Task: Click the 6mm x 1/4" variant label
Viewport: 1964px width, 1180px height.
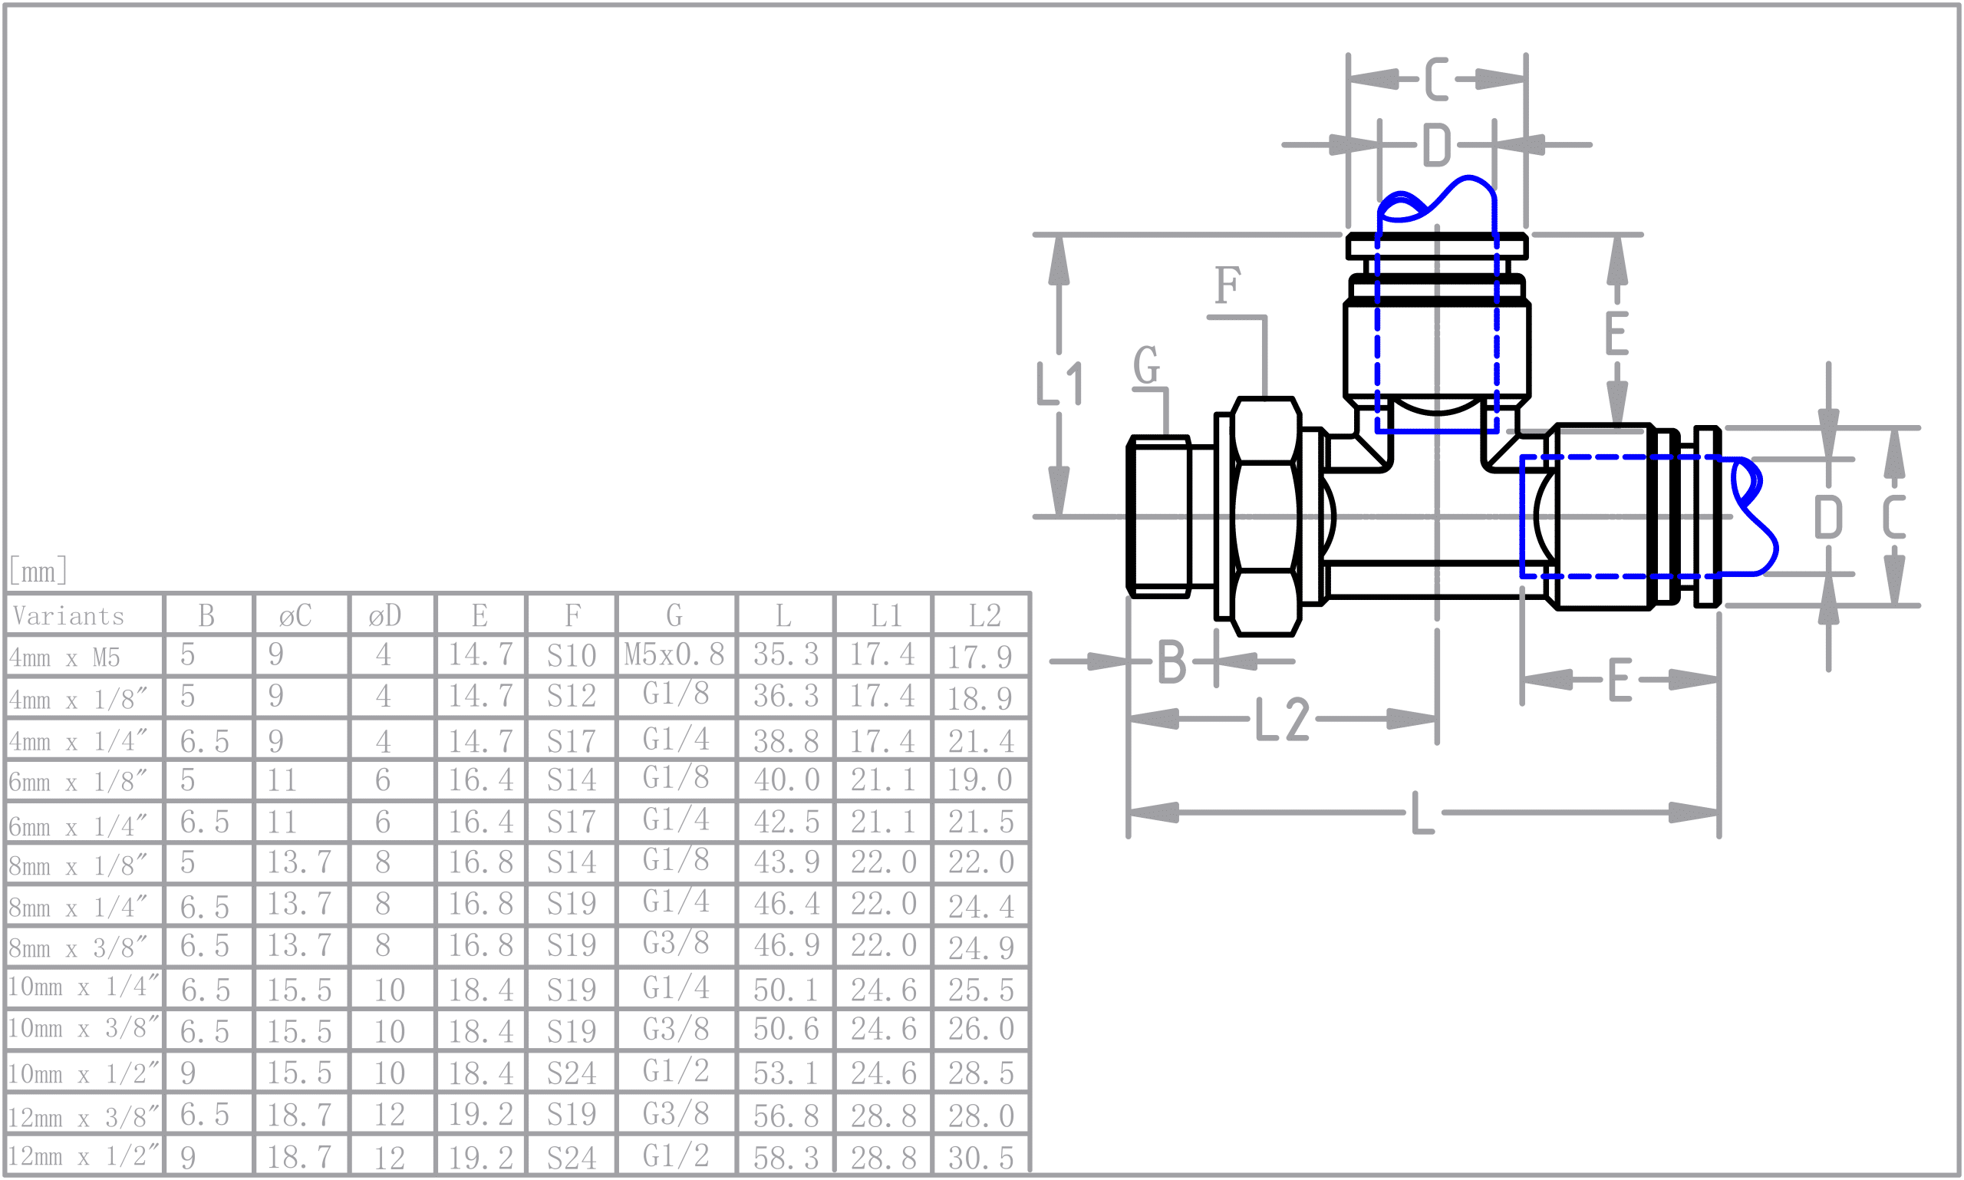Action: coord(78,826)
